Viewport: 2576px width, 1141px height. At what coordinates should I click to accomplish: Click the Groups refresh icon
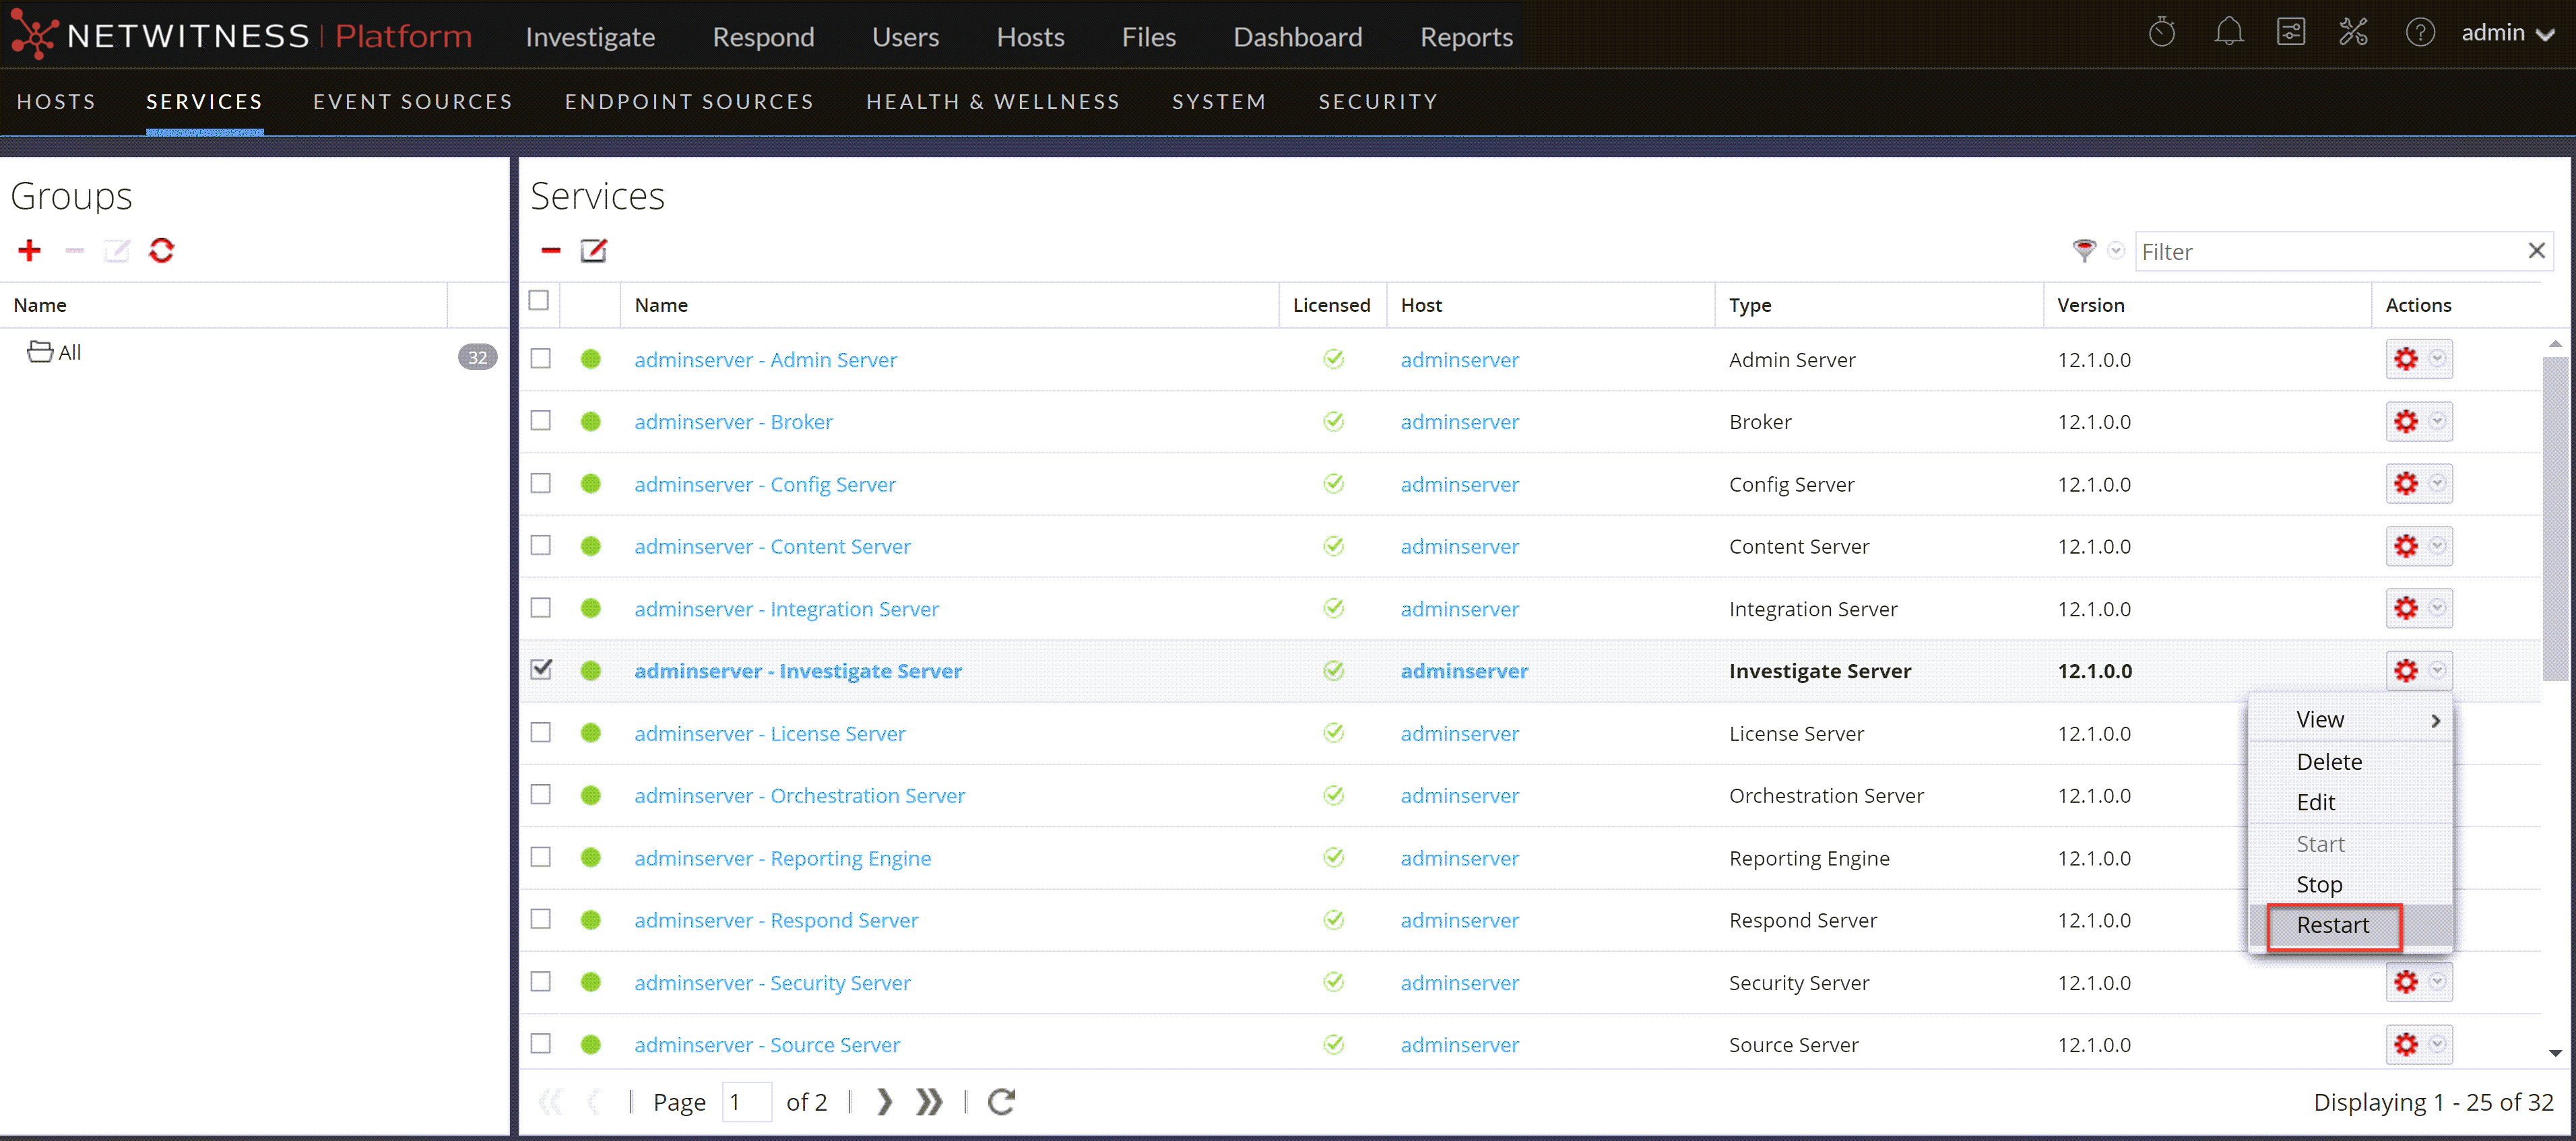pyautogui.click(x=161, y=250)
